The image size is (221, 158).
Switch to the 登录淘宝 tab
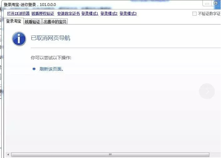click(x=14, y=21)
